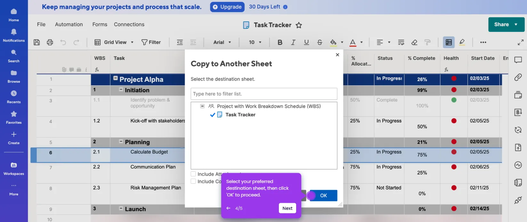Open Browse folder in sidebar

(14, 76)
